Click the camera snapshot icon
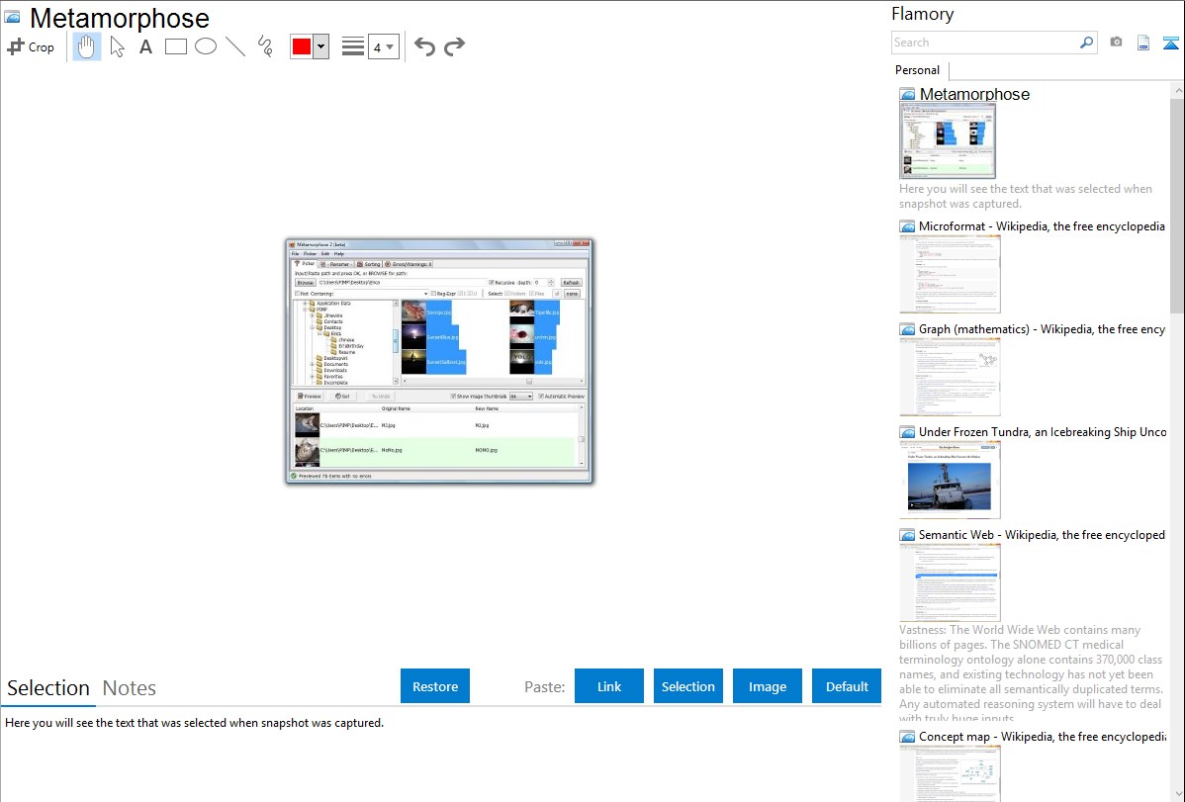This screenshot has height=802, width=1185. (1116, 43)
